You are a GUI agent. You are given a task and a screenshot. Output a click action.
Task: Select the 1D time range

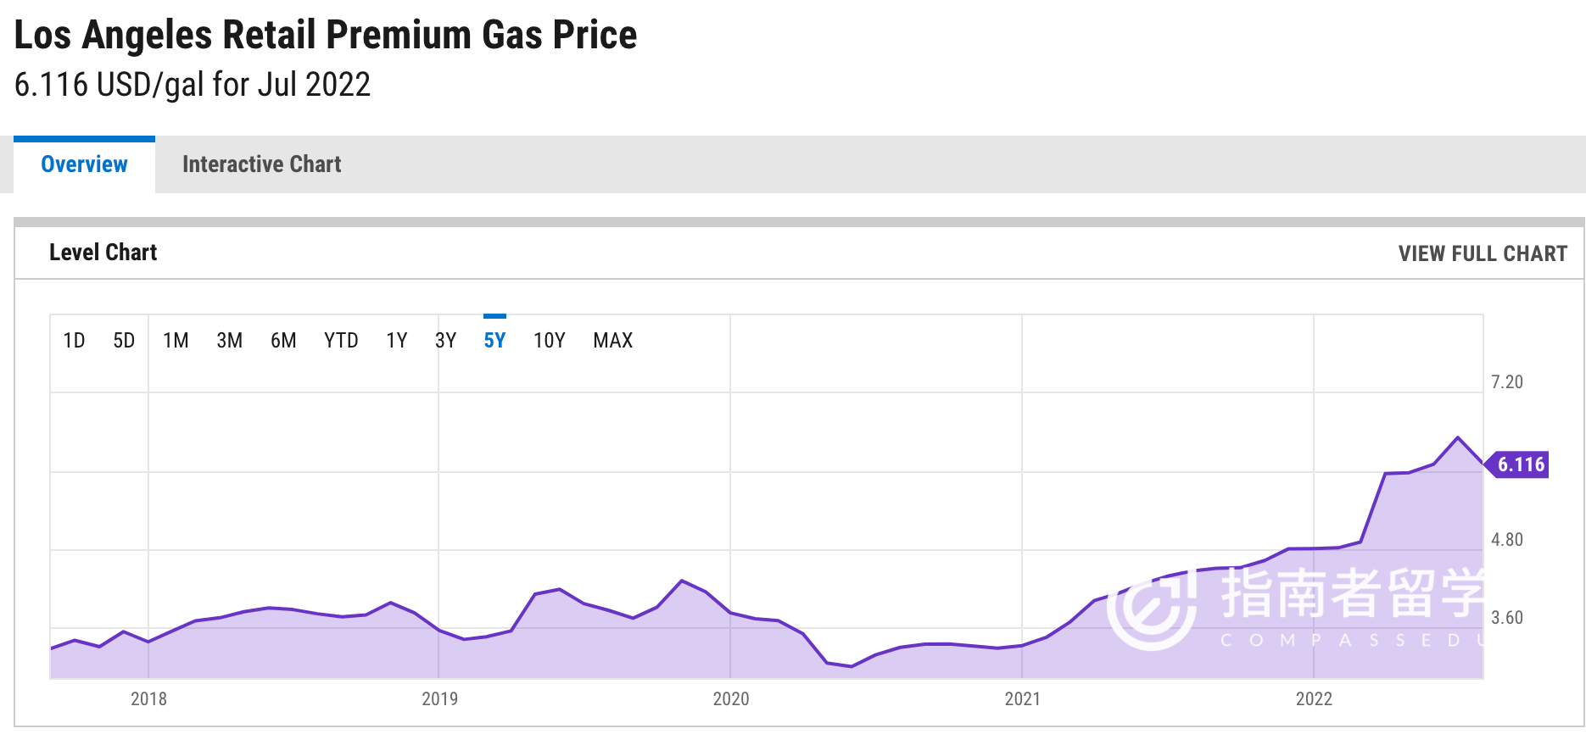74,341
